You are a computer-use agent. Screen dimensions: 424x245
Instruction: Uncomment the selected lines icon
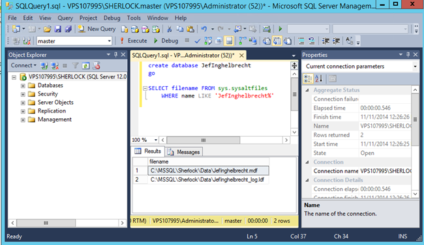(312, 41)
